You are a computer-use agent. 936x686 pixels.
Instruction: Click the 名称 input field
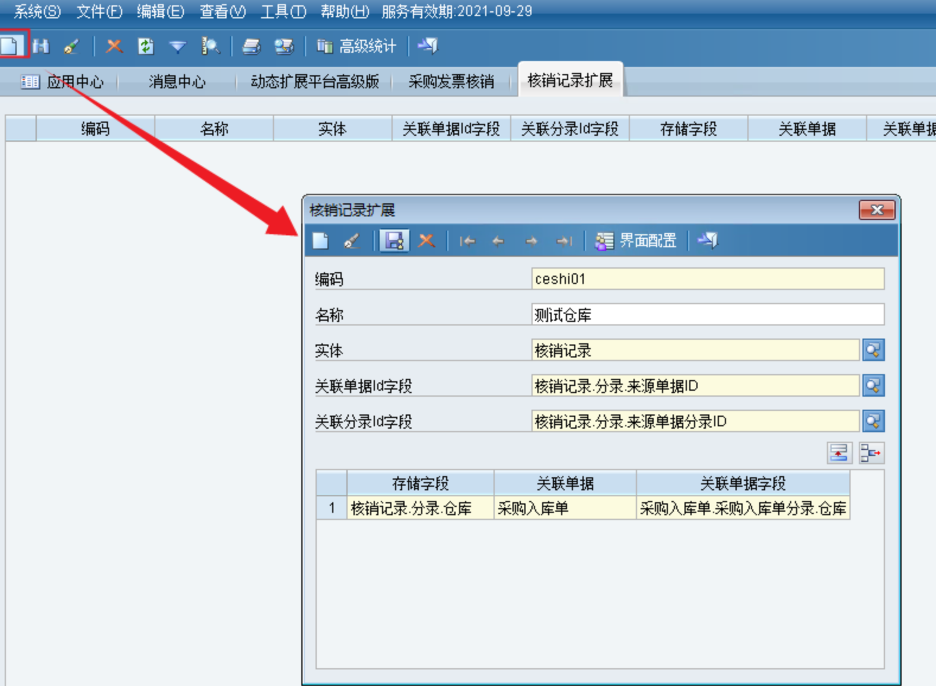707,315
